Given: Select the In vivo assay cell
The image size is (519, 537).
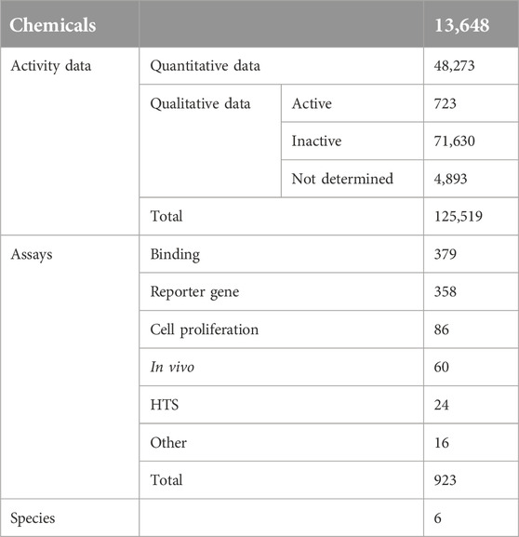Looking at the screenshot, I should [x=281, y=367].
